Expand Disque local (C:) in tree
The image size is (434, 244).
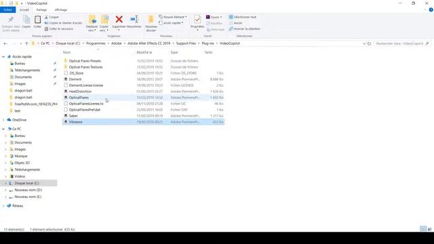(5, 183)
